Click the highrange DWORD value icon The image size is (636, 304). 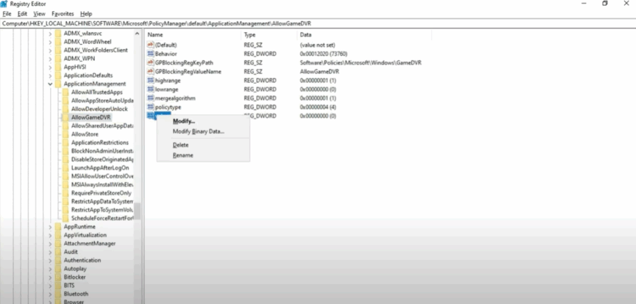150,81
